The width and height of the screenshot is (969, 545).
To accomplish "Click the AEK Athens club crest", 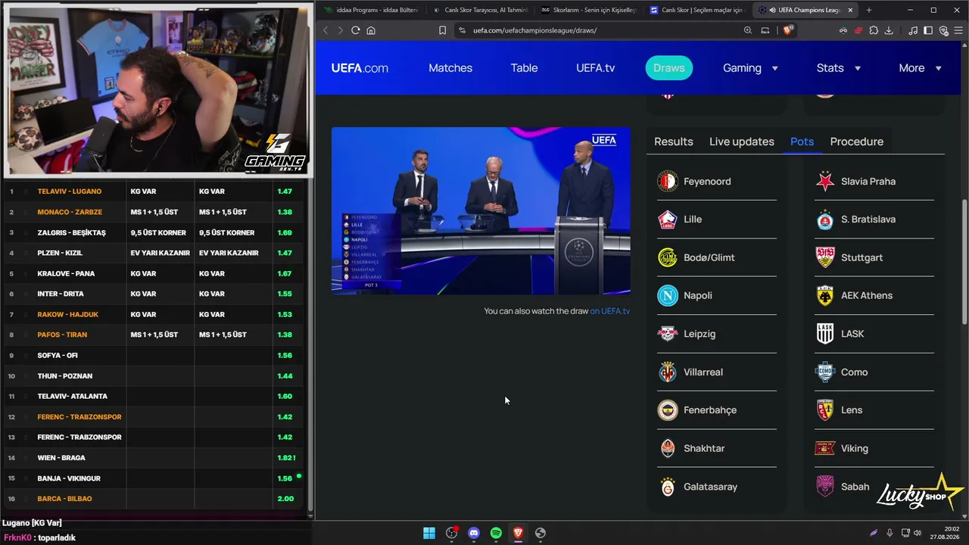I will tap(825, 295).
